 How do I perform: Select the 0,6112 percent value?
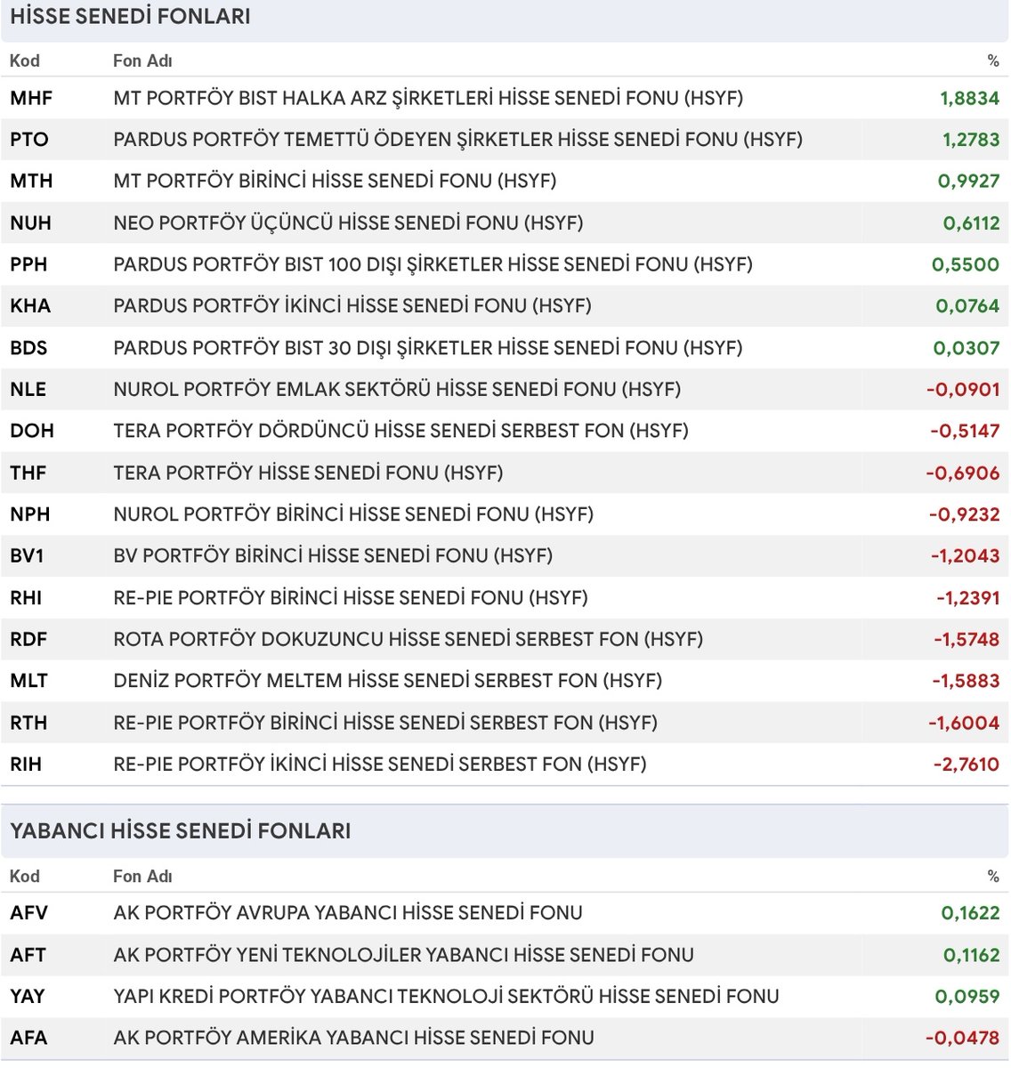[972, 223]
